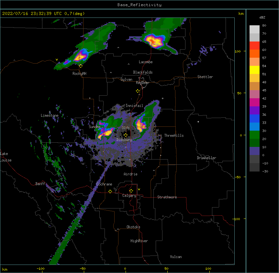Click the Cochrane map label
Viewport: 279px width, 273px height.
[104, 184]
